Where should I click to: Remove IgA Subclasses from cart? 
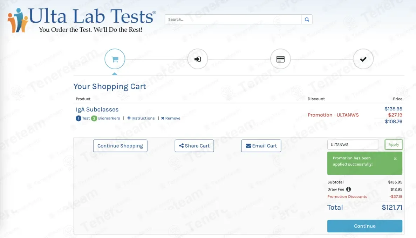pos(171,118)
